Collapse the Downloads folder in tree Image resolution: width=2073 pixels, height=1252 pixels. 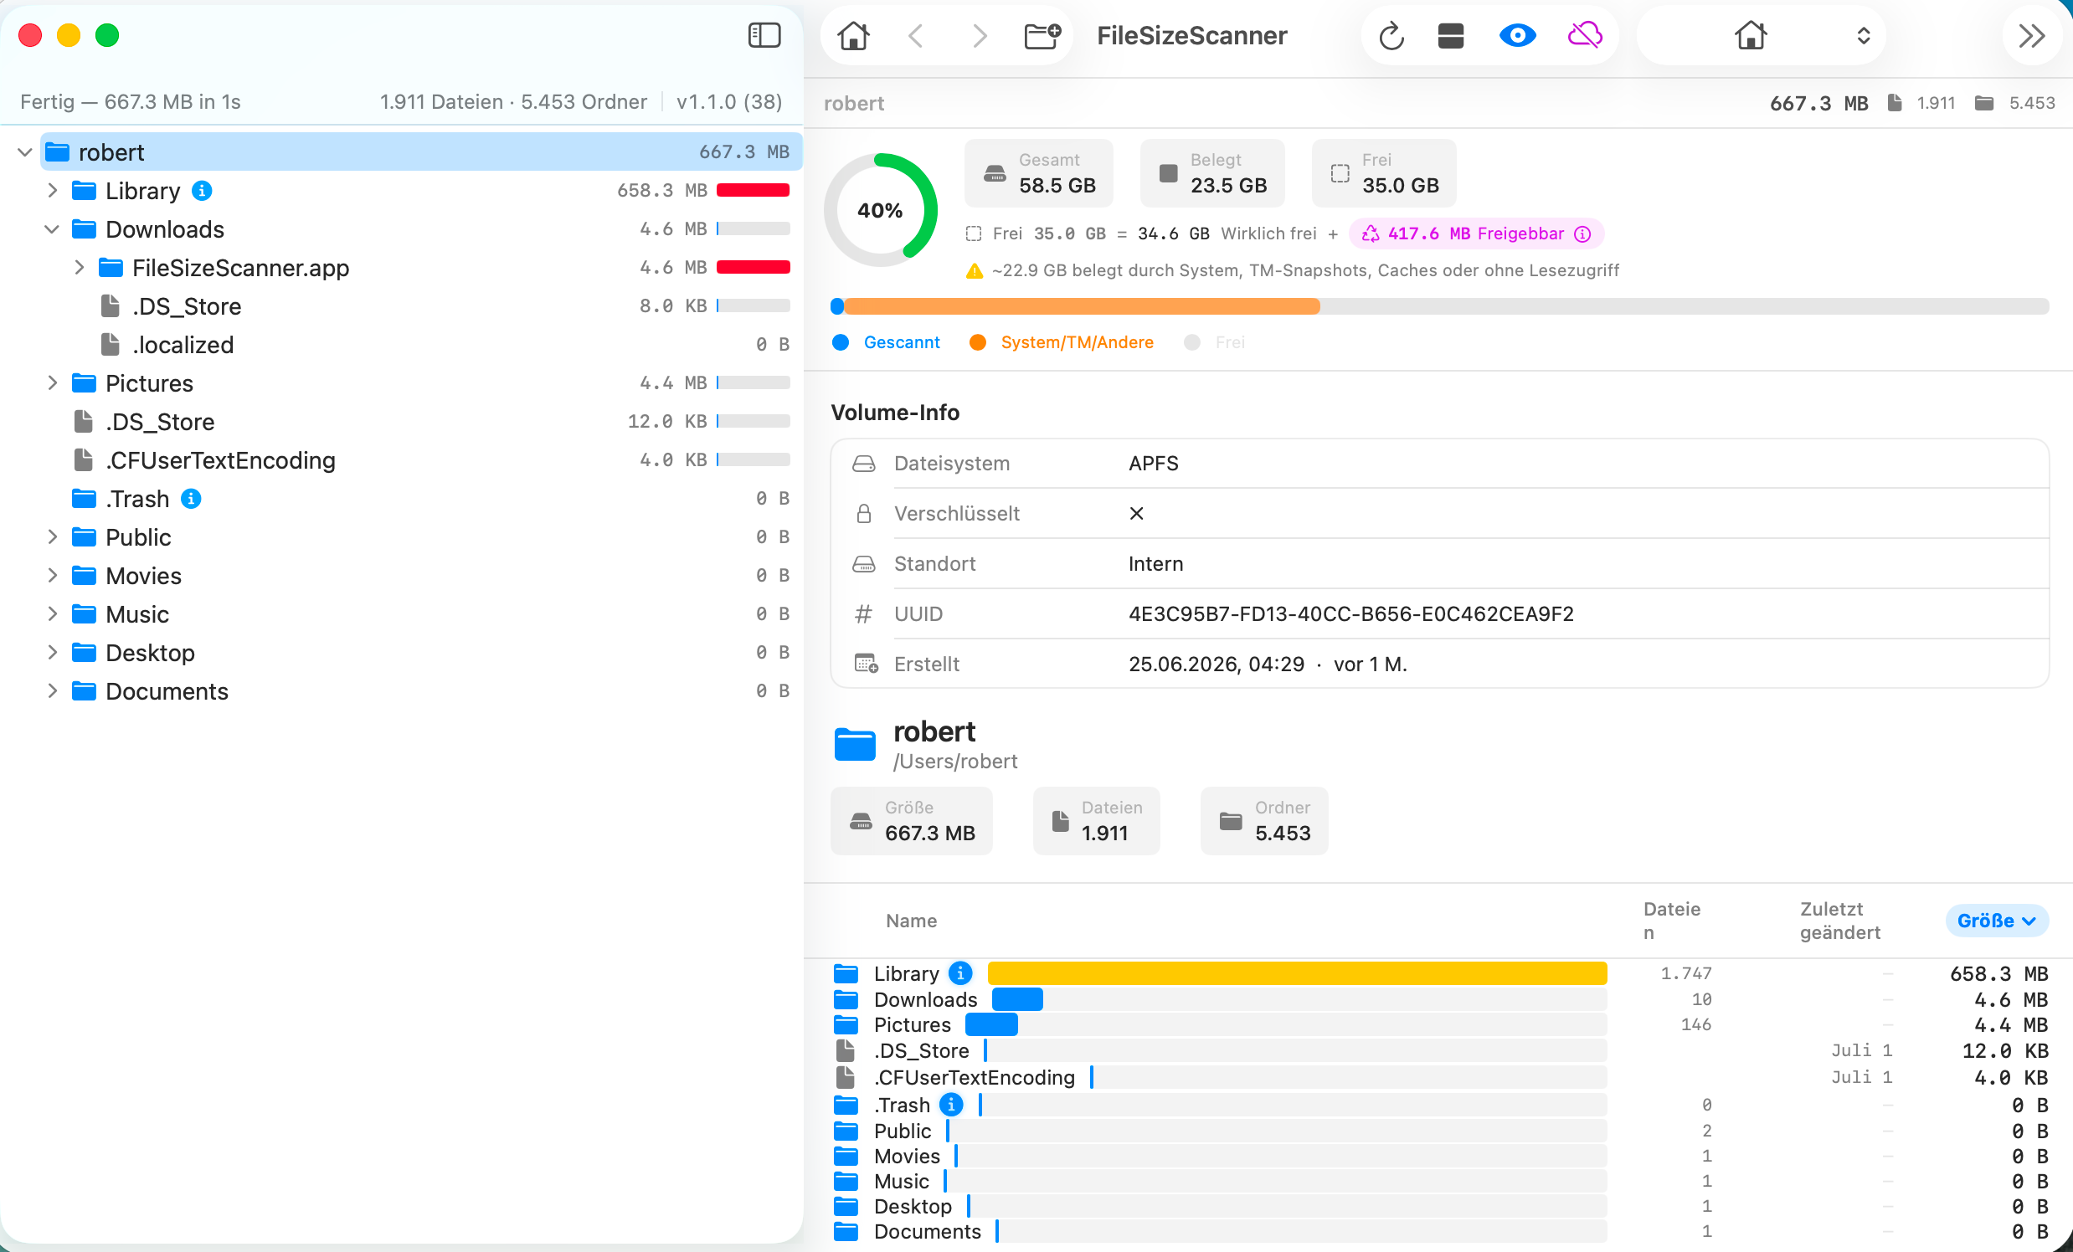[x=52, y=229]
